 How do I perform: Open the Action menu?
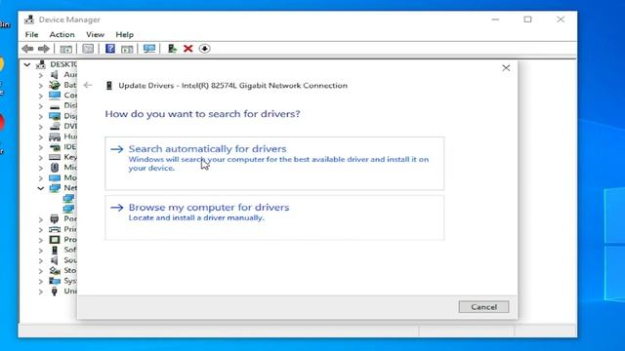[62, 35]
